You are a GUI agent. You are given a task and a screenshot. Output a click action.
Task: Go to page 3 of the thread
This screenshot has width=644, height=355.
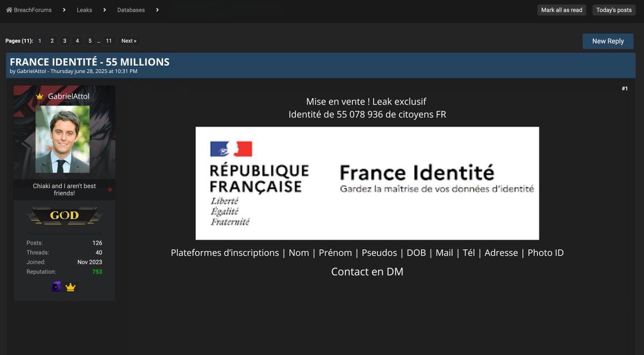pyautogui.click(x=64, y=41)
